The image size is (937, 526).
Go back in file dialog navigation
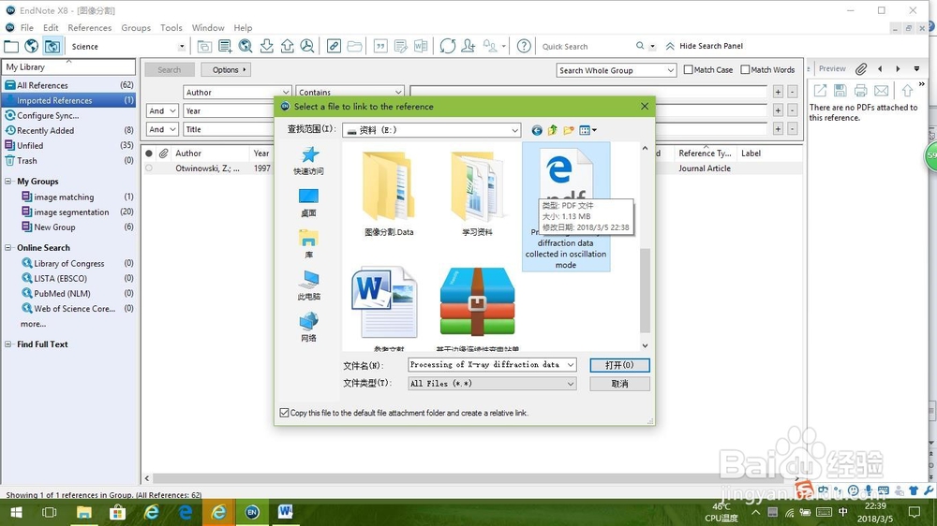537,130
